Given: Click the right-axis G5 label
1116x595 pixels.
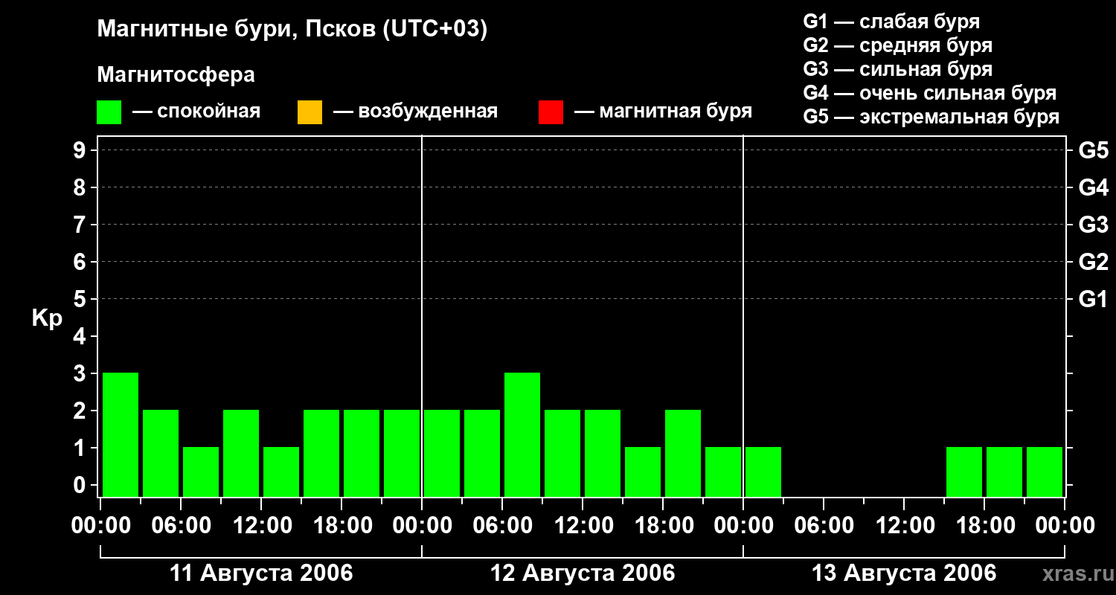Looking at the screenshot, I should coord(1093,150).
